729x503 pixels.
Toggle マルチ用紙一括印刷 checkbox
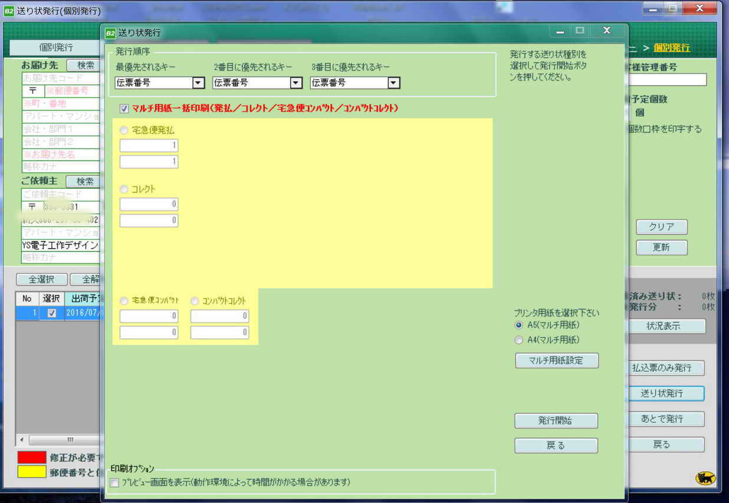tap(124, 109)
